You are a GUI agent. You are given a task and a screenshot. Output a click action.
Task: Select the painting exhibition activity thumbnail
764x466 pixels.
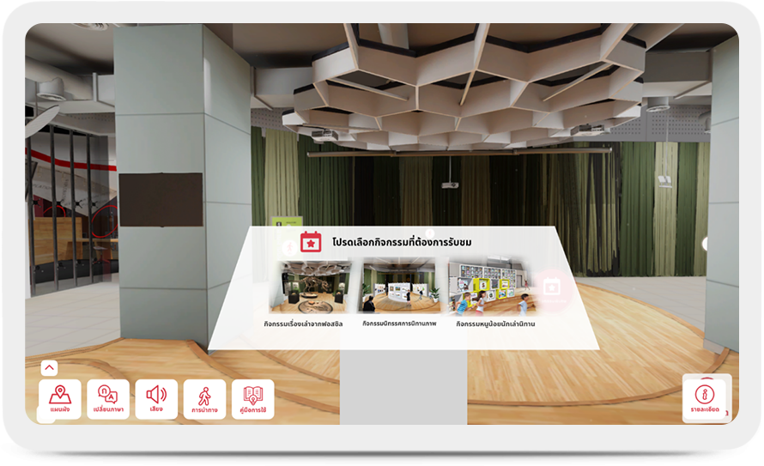point(401,287)
